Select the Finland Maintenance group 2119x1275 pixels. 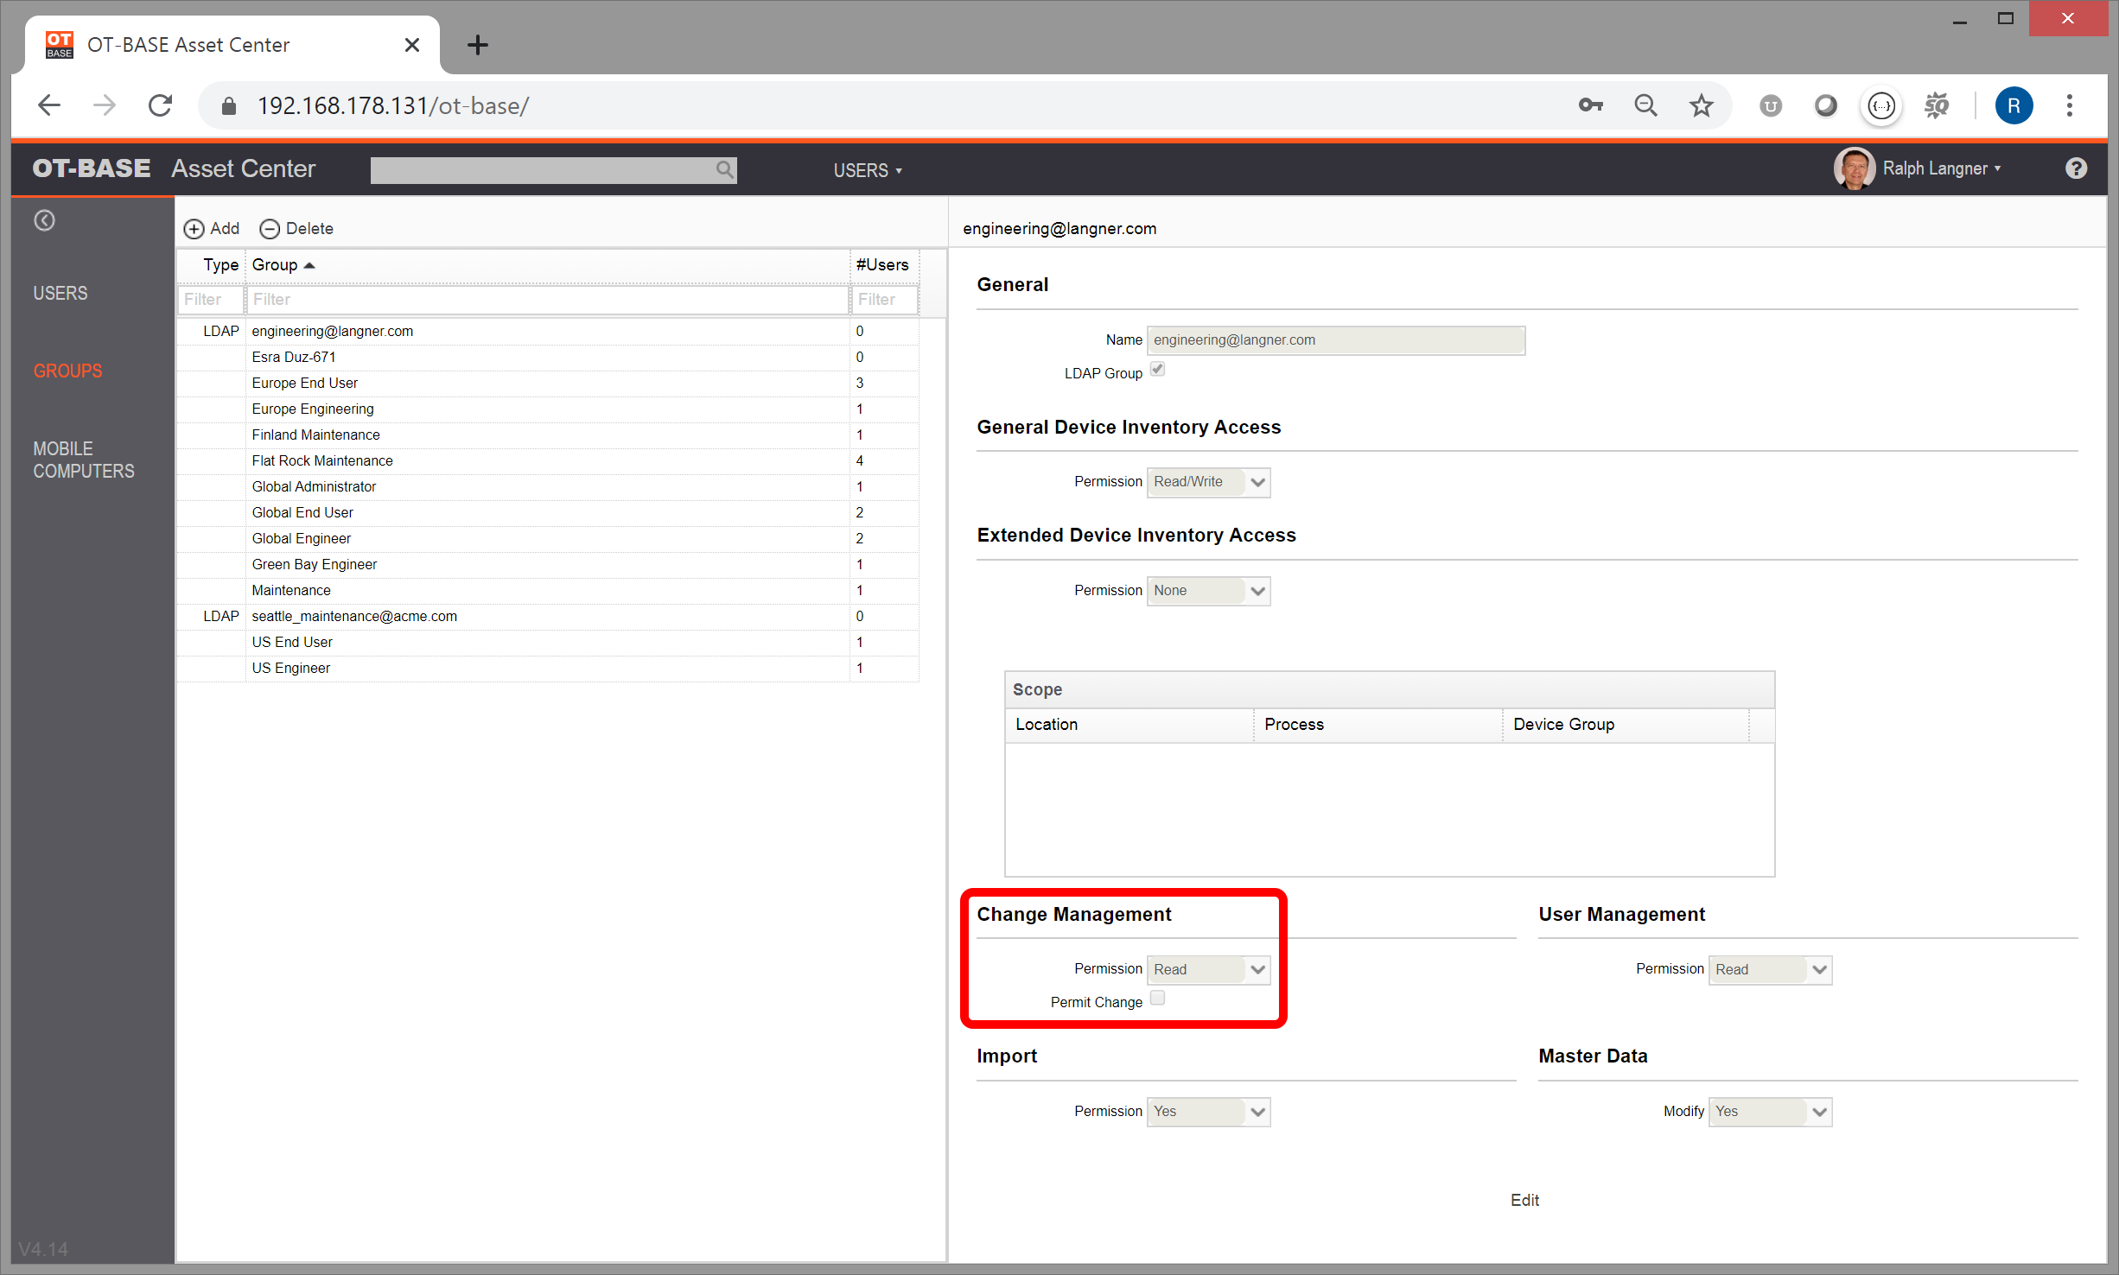pos(548,435)
